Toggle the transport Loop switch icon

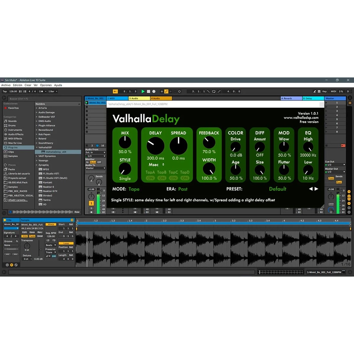click(x=214, y=91)
